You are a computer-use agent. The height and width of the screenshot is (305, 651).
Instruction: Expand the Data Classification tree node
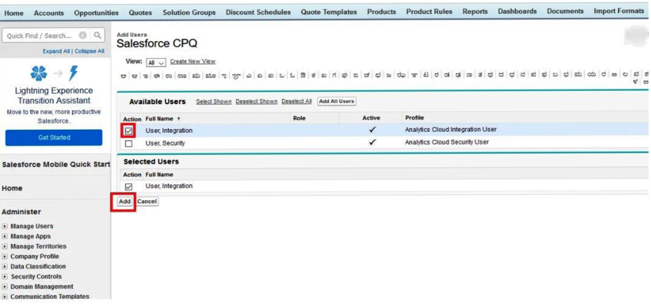coord(5,266)
